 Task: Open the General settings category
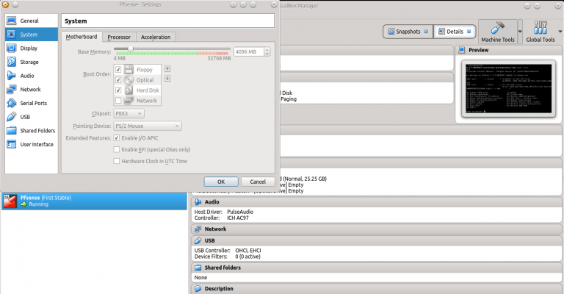click(32, 21)
